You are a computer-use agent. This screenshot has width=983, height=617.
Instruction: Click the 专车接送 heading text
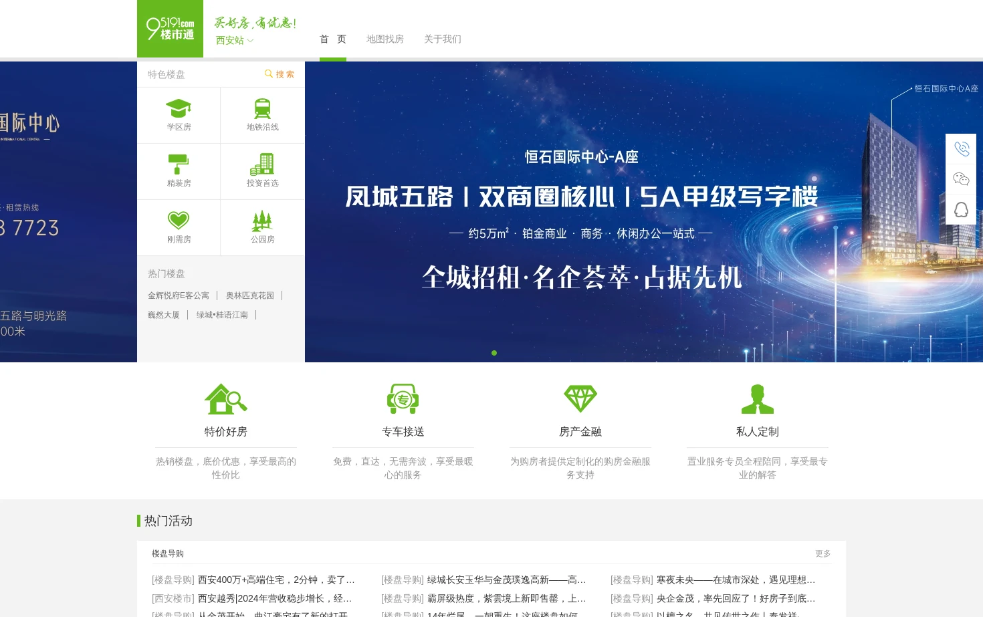click(x=403, y=432)
